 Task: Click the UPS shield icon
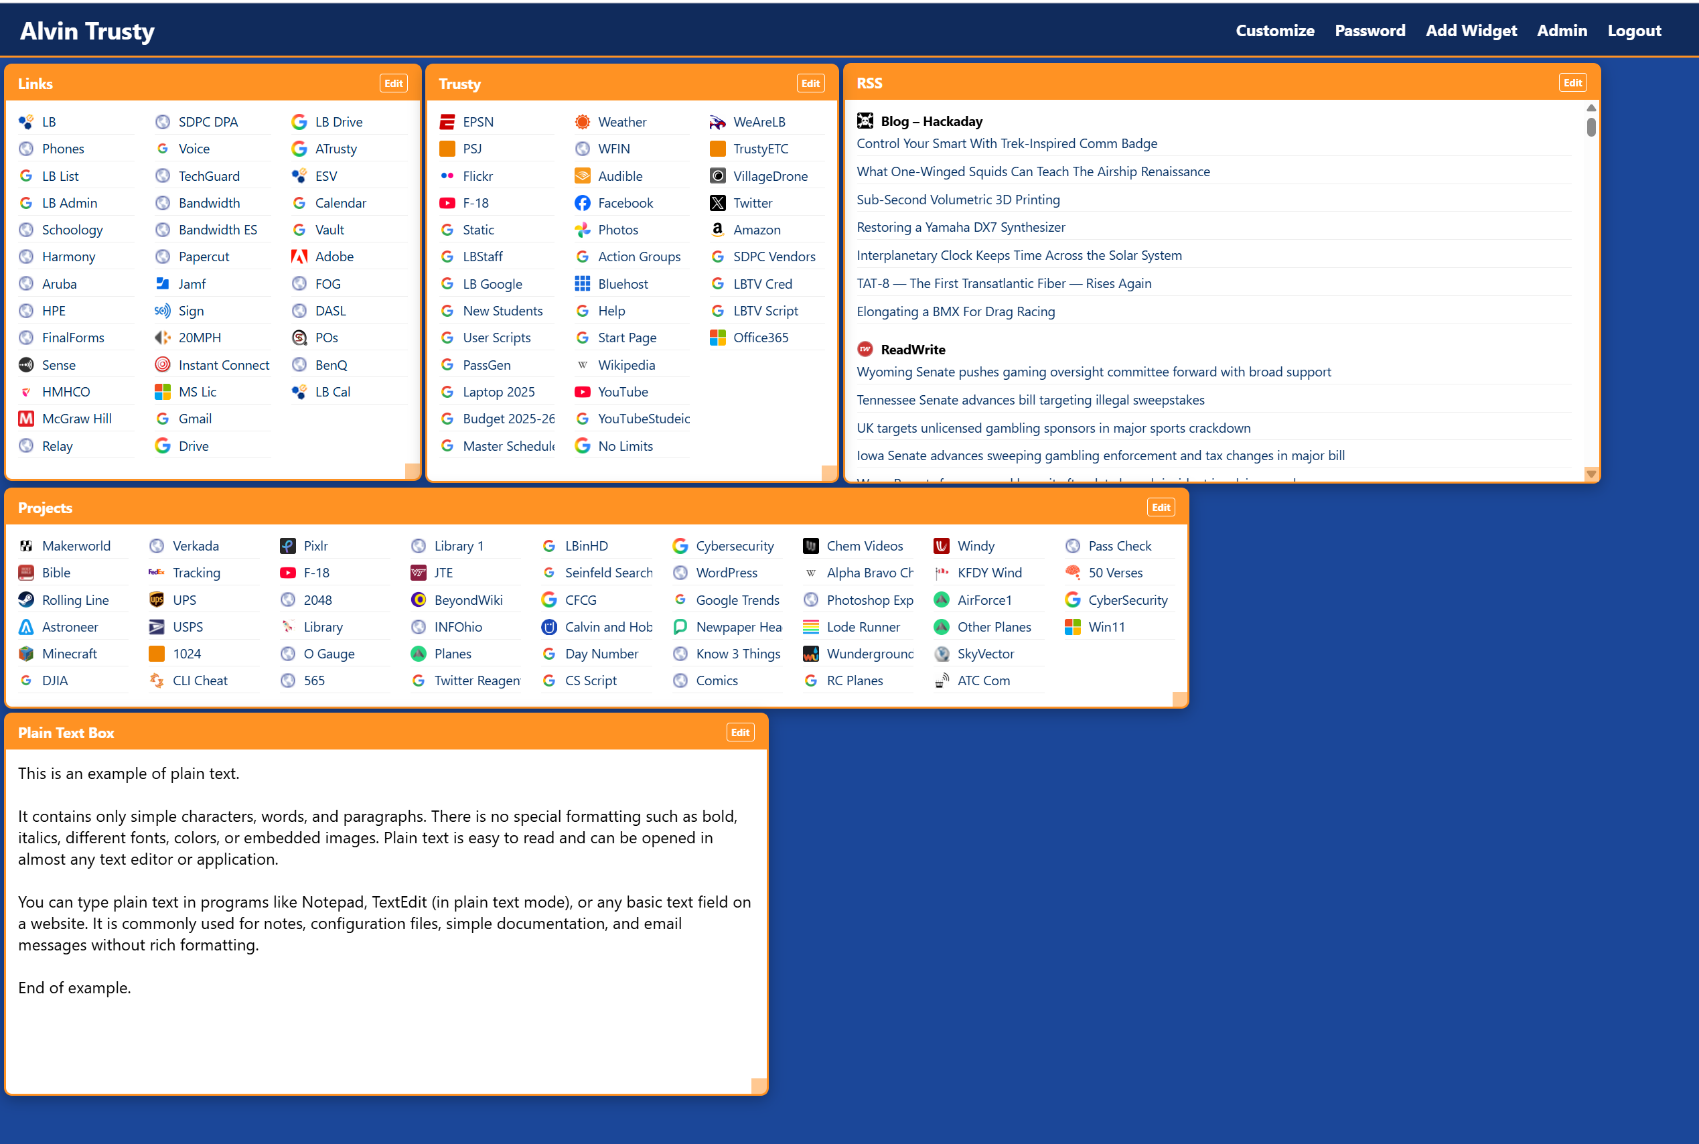click(156, 599)
